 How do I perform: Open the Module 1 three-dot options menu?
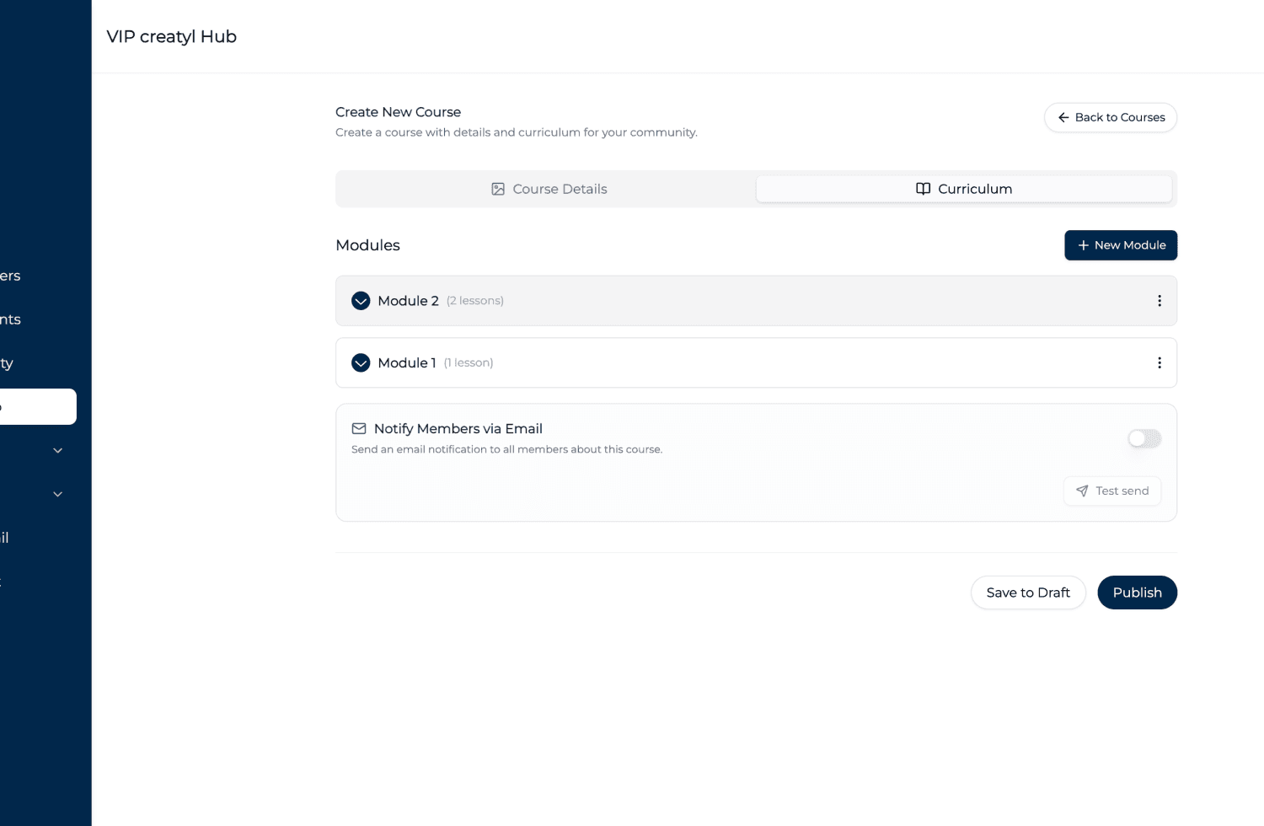(1160, 362)
